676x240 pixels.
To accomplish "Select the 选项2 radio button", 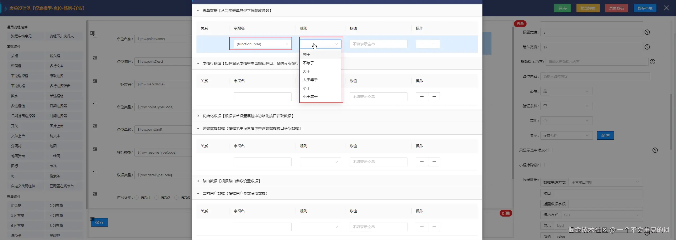I will [156, 198].
